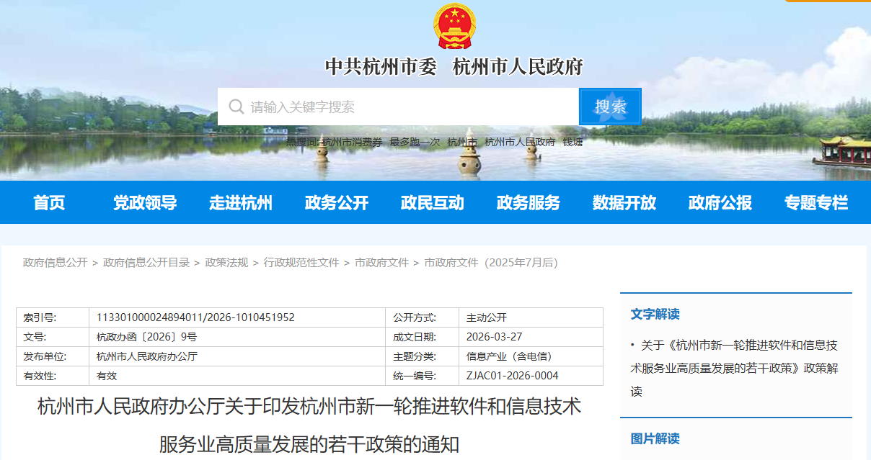Click hot search term 最多跑一次
871x460 pixels.
[415, 143]
